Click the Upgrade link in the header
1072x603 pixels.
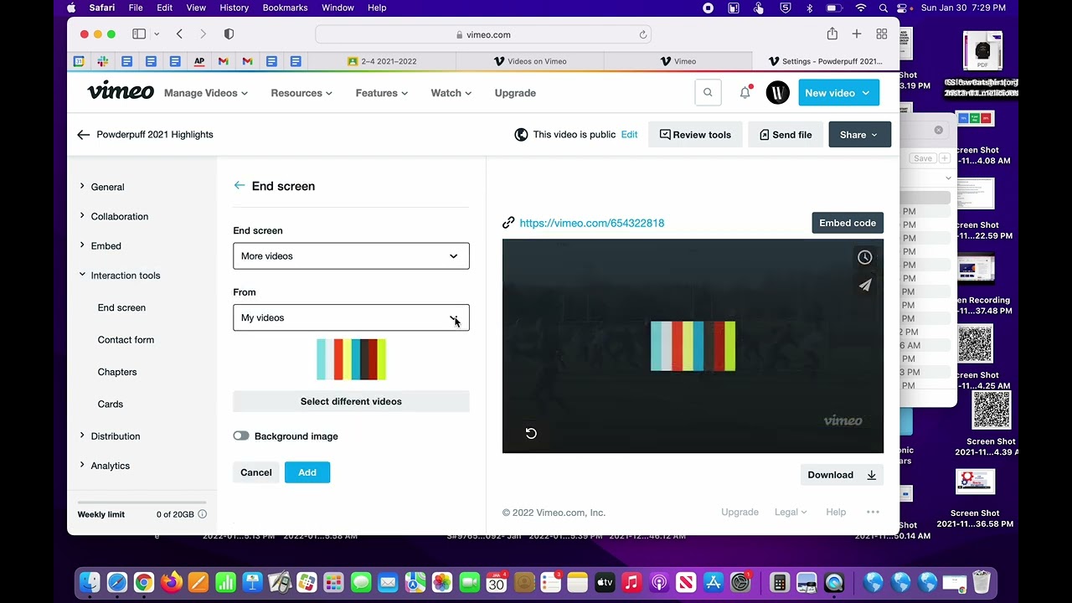pos(515,93)
